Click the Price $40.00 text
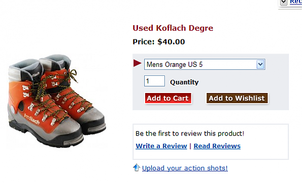Viewport: 302px width, 184px height. click(x=159, y=41)
